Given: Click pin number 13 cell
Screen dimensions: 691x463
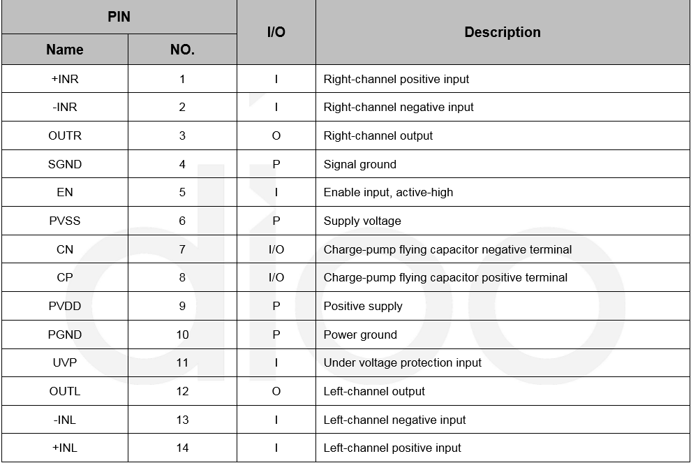Looking at the screenshot, I should tap(182, 420).
